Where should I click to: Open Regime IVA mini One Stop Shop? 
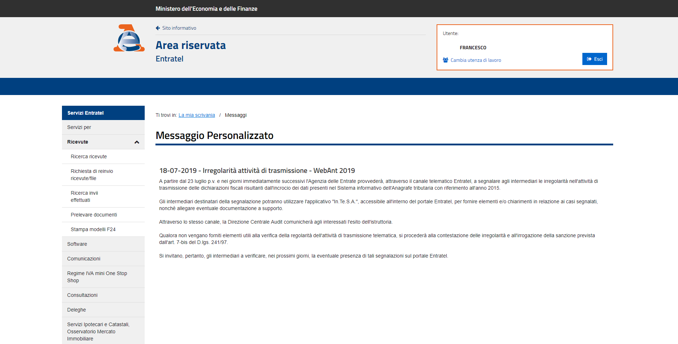click(x=103, y=277)
